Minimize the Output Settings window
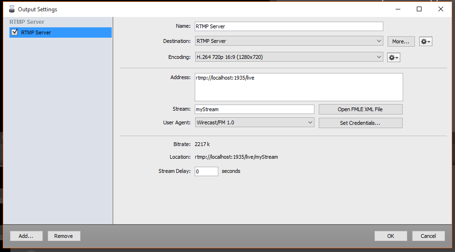 [398, 9]
